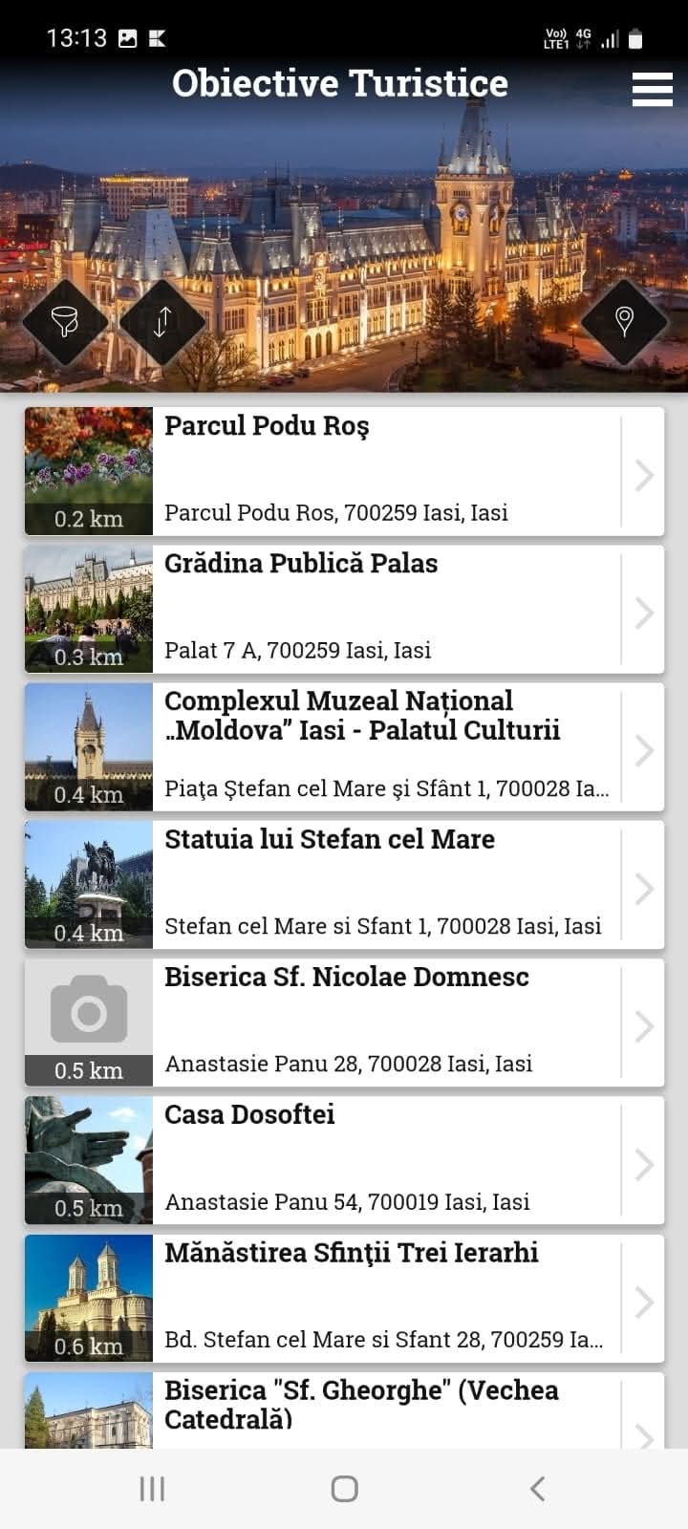Open Complexul Muzeal Național Moldova title
This screenshot has width=688, height=1529.
pos(361,716)
